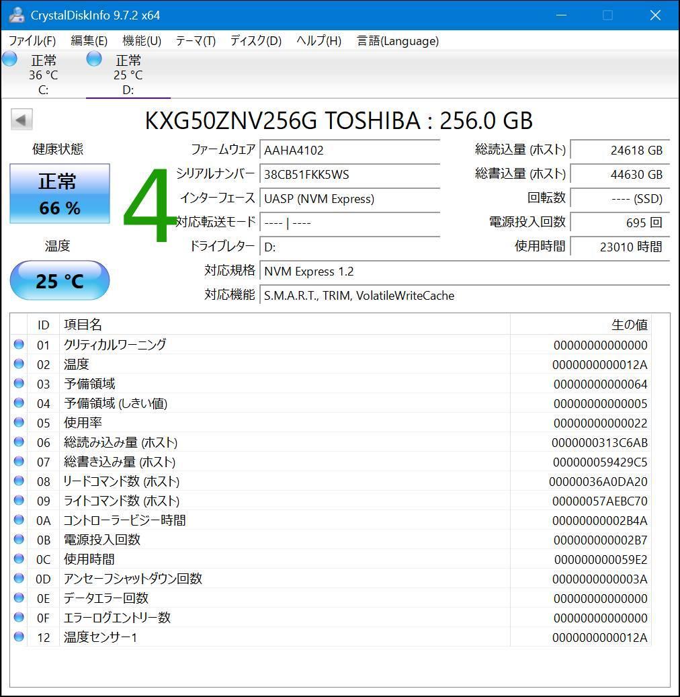Open the テーマ(T) menu
680x697 pixels.
(x=194, y=41)
